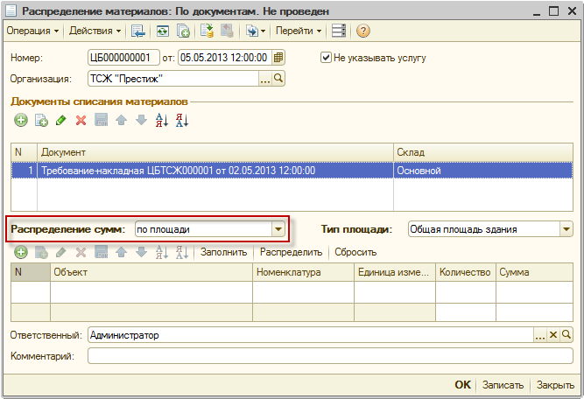Toggle the 'Не указывать услугу' checkbox

pyautogui.click(x=327, y=58)
